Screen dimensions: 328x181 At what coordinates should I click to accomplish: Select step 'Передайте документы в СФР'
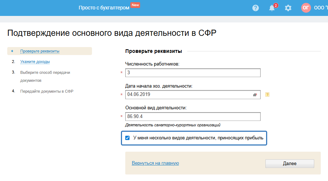(47, 91)
